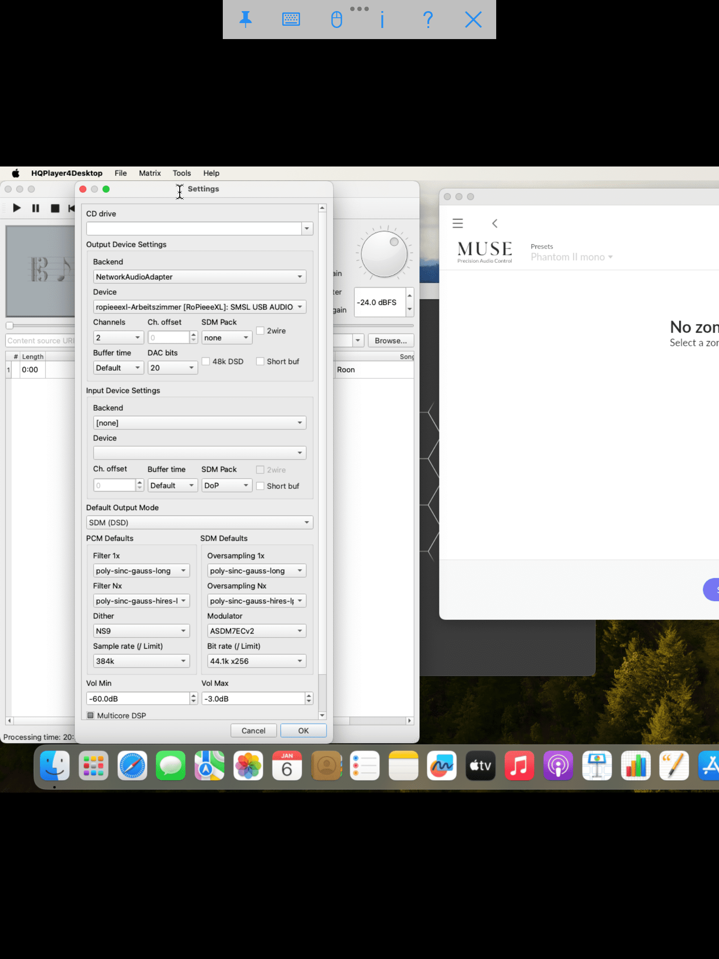The width and height of the screenshot is (719, 959).
Task: Click the mouse icon in remote toolbar
Action: (x=337, y=20)
